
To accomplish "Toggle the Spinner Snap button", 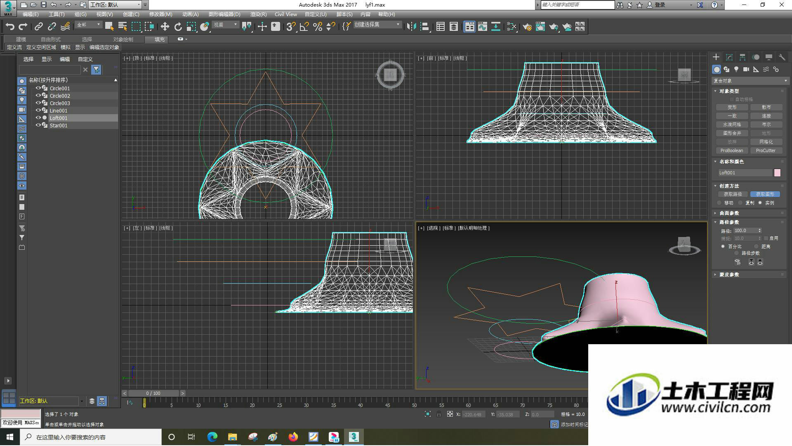I will pos(330,27).
